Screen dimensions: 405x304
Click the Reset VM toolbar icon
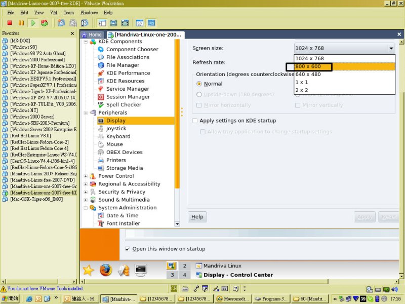coord(45,23)
